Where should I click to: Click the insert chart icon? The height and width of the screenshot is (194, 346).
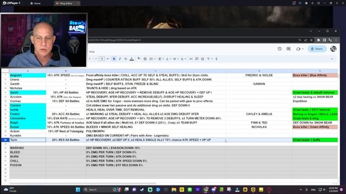[203, 59]
